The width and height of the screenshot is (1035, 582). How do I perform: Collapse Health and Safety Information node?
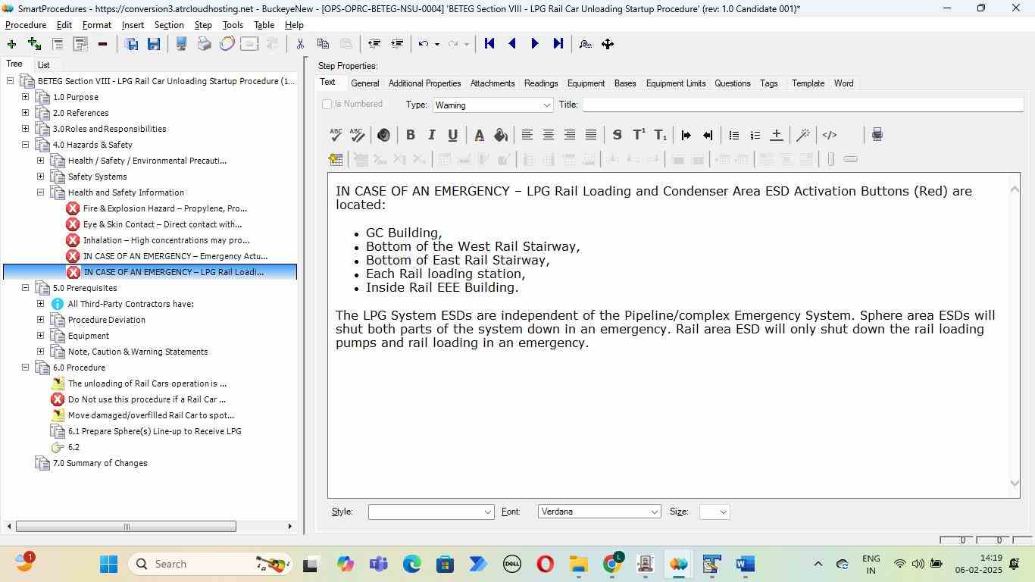click(40, 192)
